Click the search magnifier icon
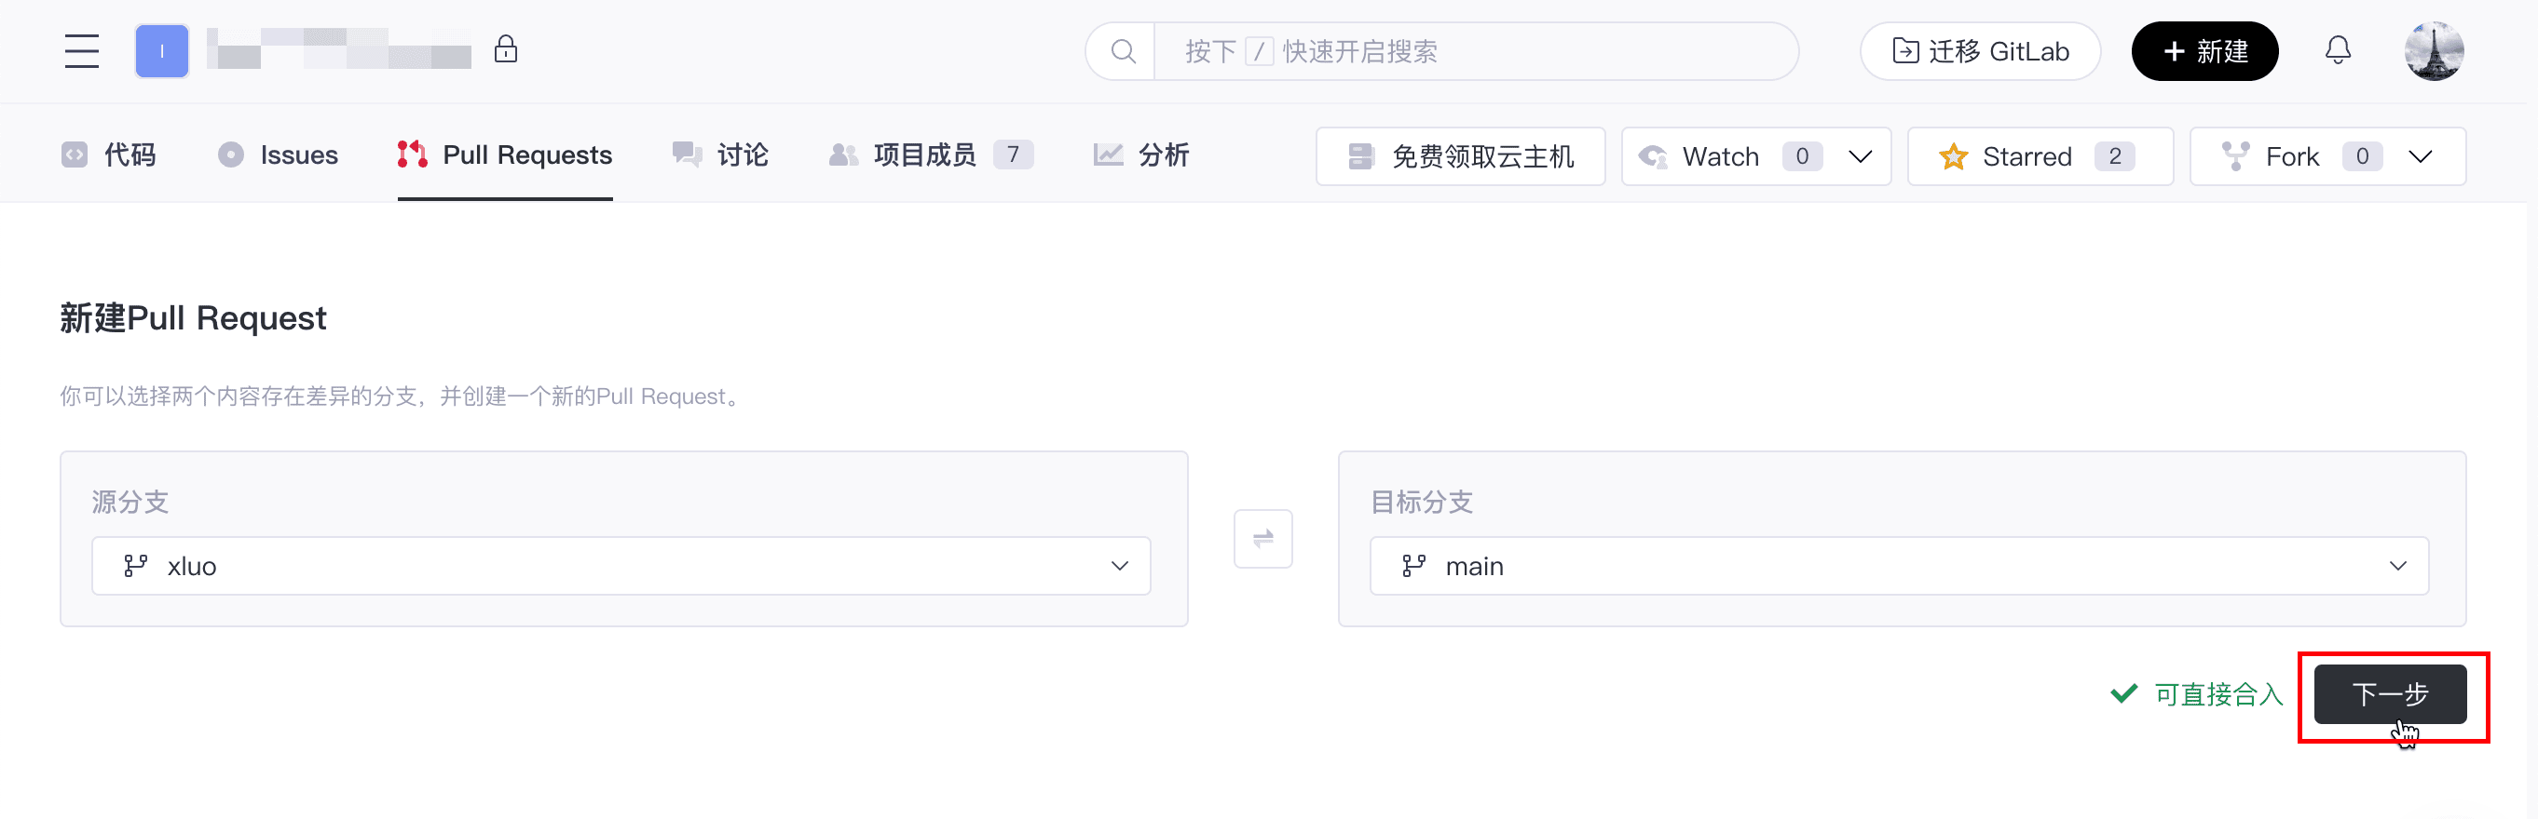 click(x=1122, y=51)
